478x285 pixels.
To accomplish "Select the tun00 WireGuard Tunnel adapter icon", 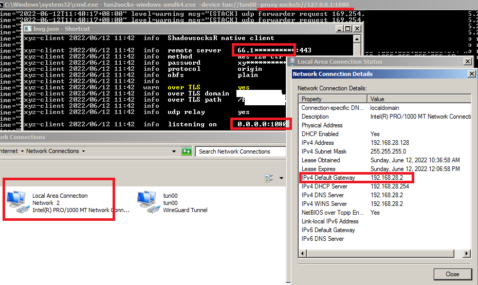I will click(149, 202).
